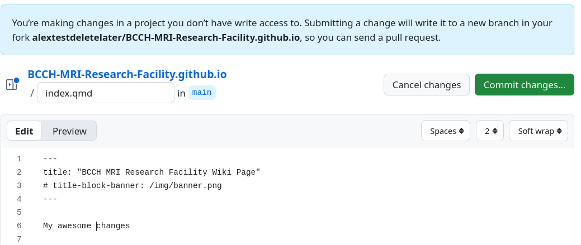
Task: Open the BCCH-MRI-Research-Facility.github.io repository link
Action: pos(127,74)
